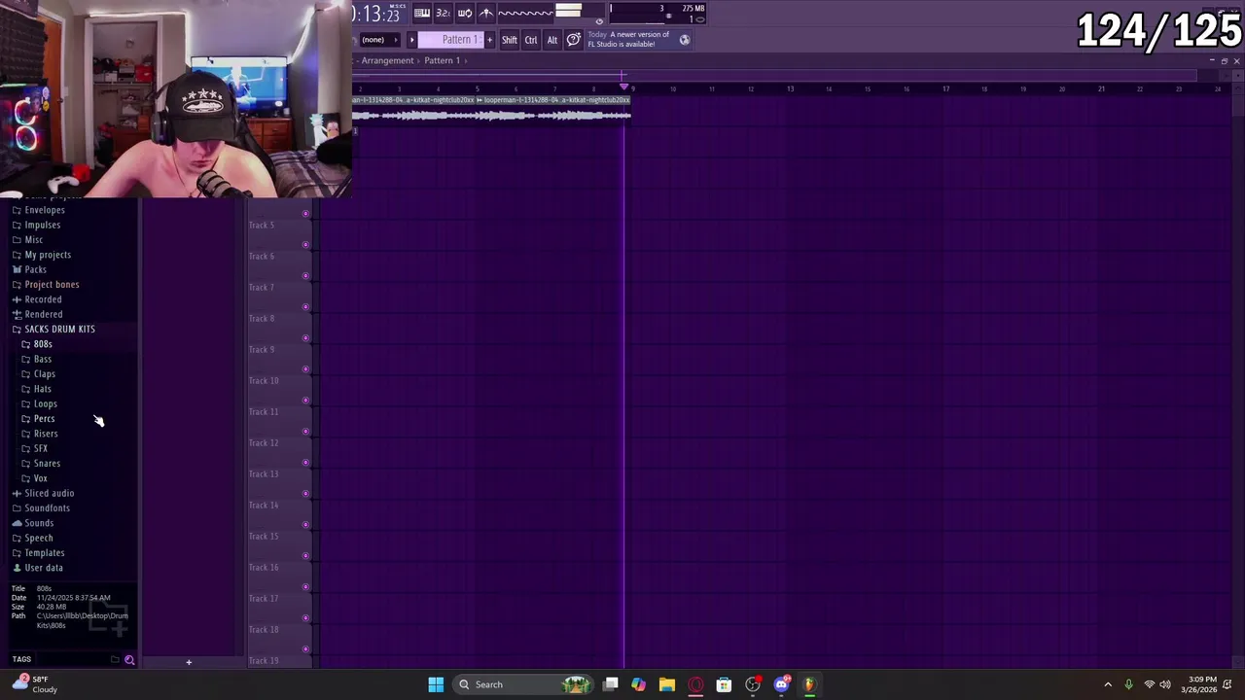
Task: Open the Bass subfolder
Action: (43, 359)
